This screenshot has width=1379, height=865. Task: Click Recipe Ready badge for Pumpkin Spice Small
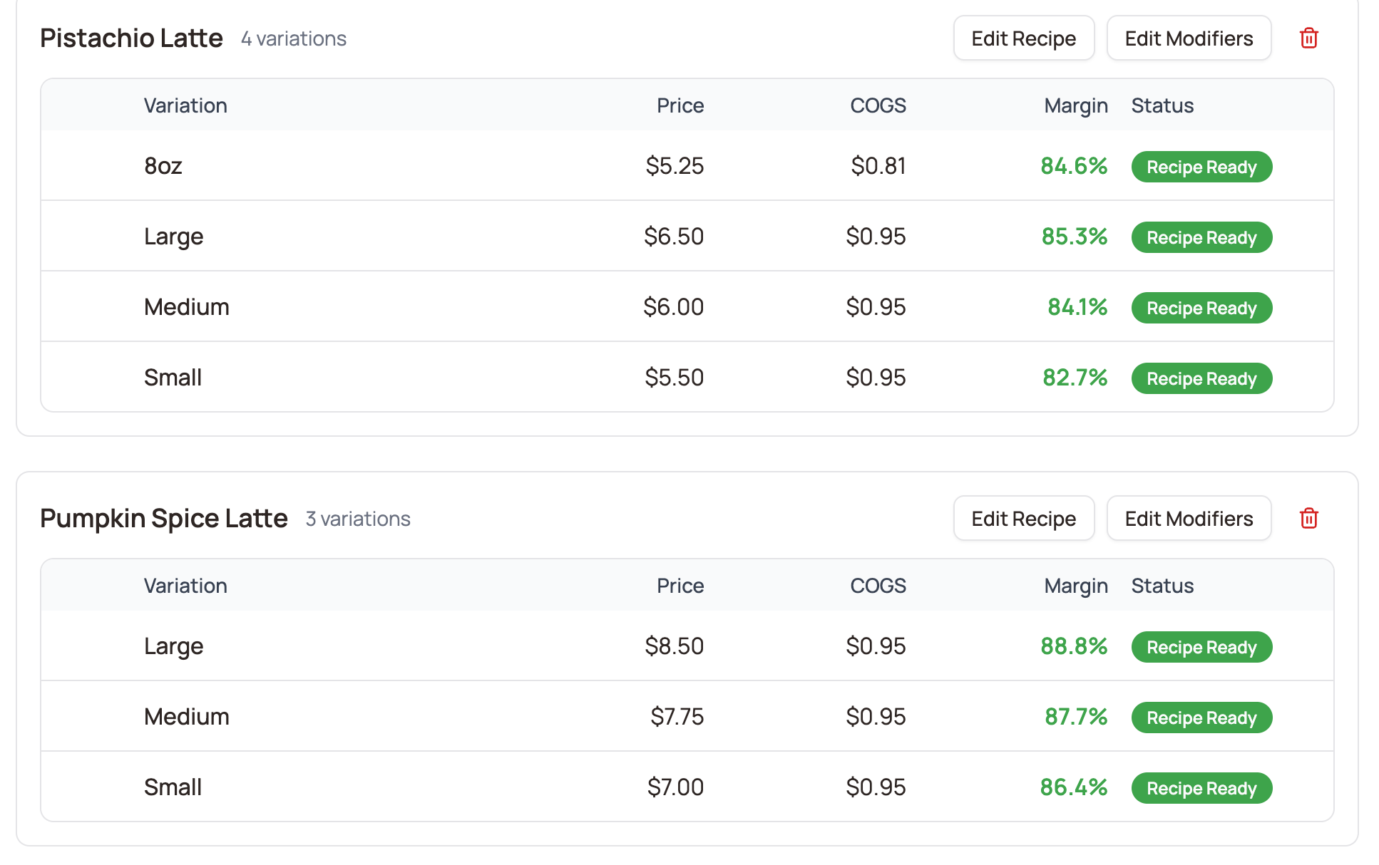click(1201, 789)
